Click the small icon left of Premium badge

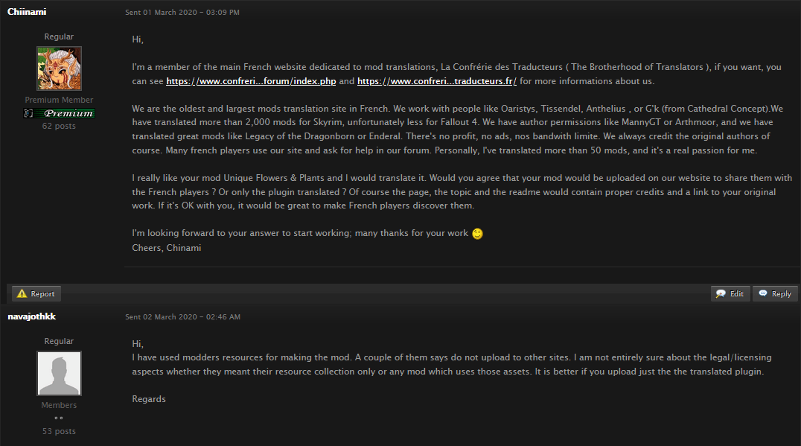pyautogui.click(x=28, y=113)
